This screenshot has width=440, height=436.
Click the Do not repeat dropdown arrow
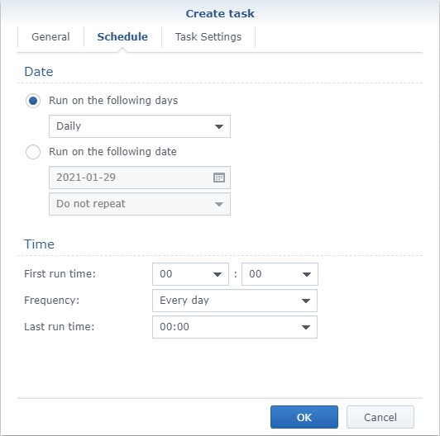point(219,204)
